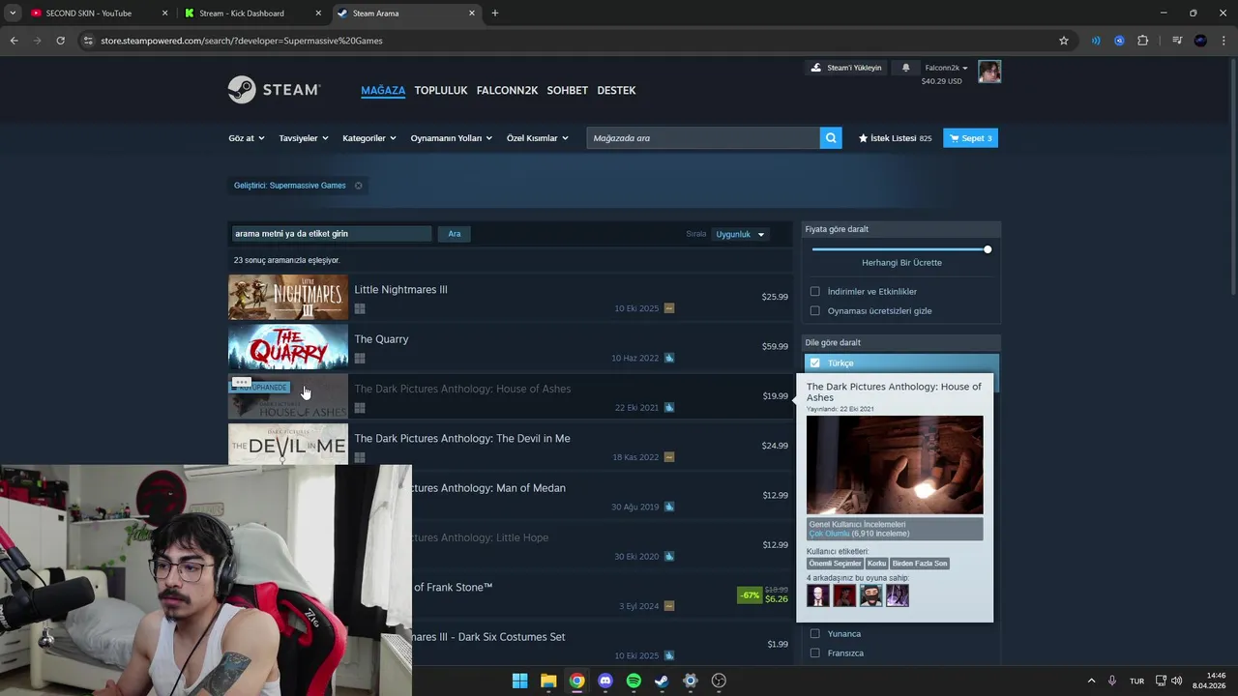1238x696 pixels.
Task: Click first friend avatar in the hover popup
Action: click(818, 595)
